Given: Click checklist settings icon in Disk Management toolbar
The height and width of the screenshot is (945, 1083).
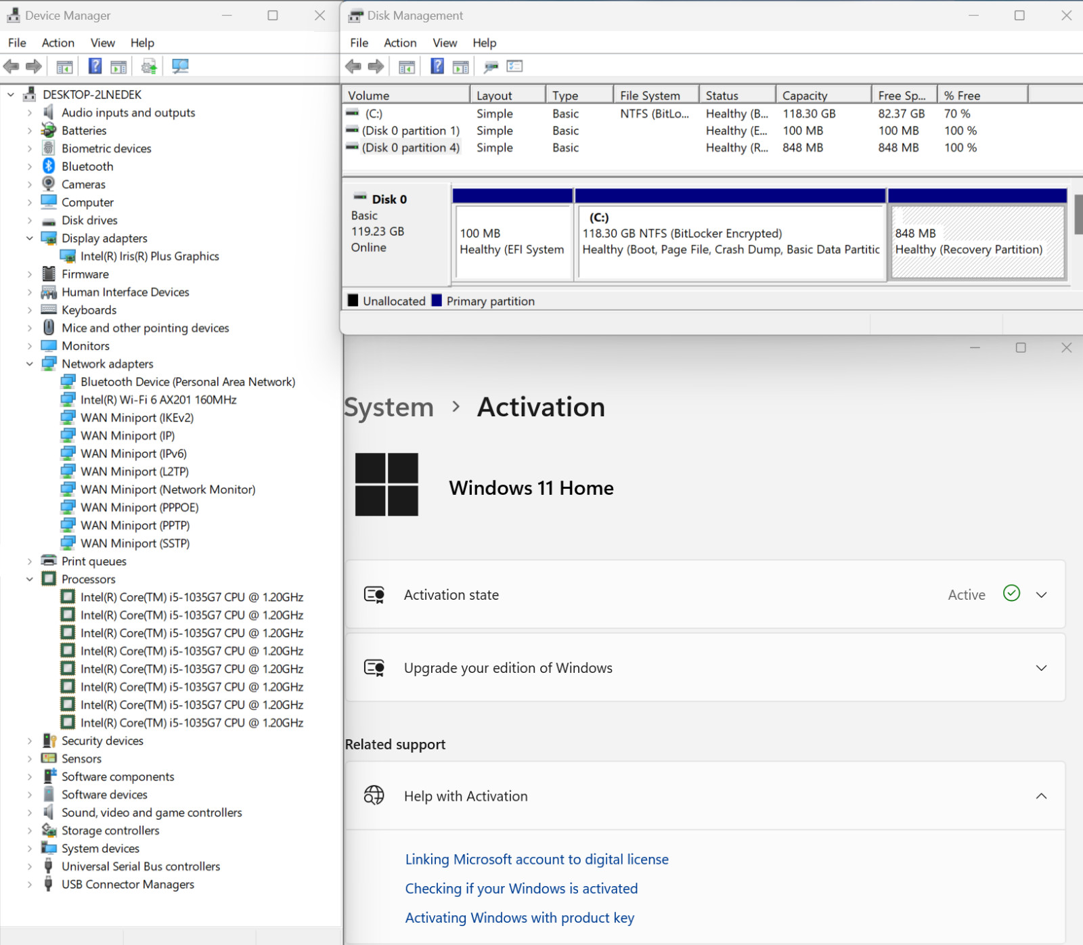Looking at the screenshot, I should point(515,66).
